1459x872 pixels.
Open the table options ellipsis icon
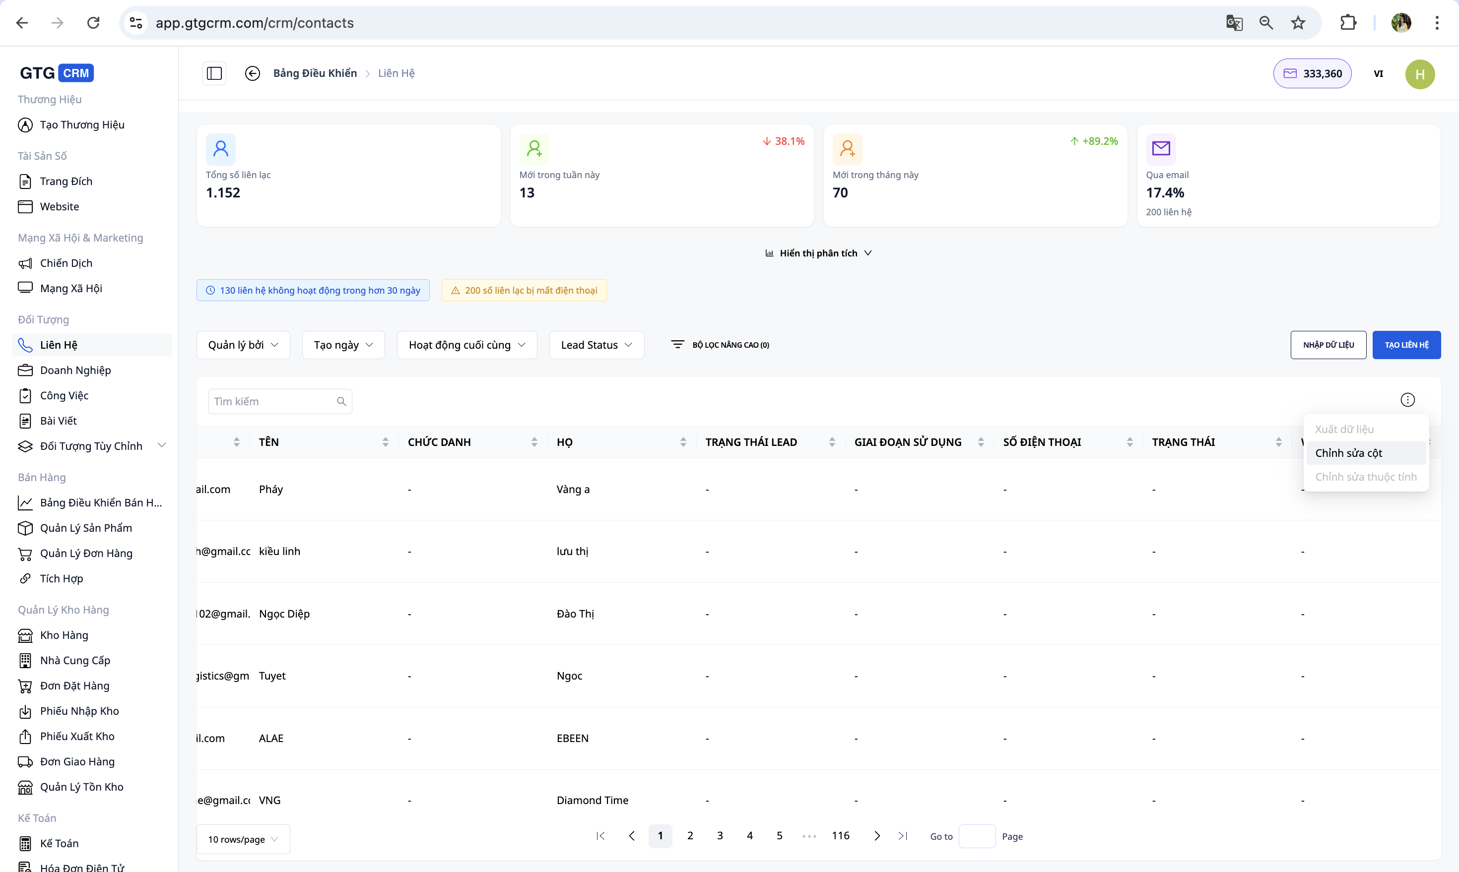1407,400
